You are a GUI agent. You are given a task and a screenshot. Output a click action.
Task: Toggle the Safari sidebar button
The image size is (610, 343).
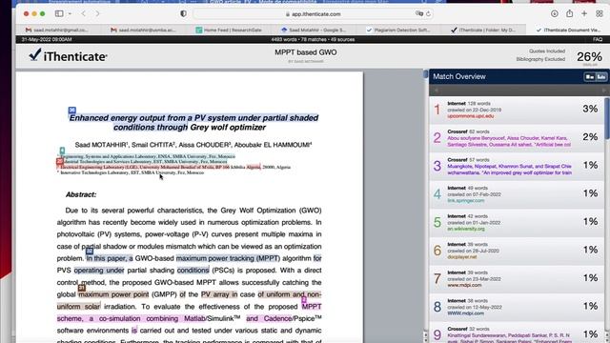[59, 13]
